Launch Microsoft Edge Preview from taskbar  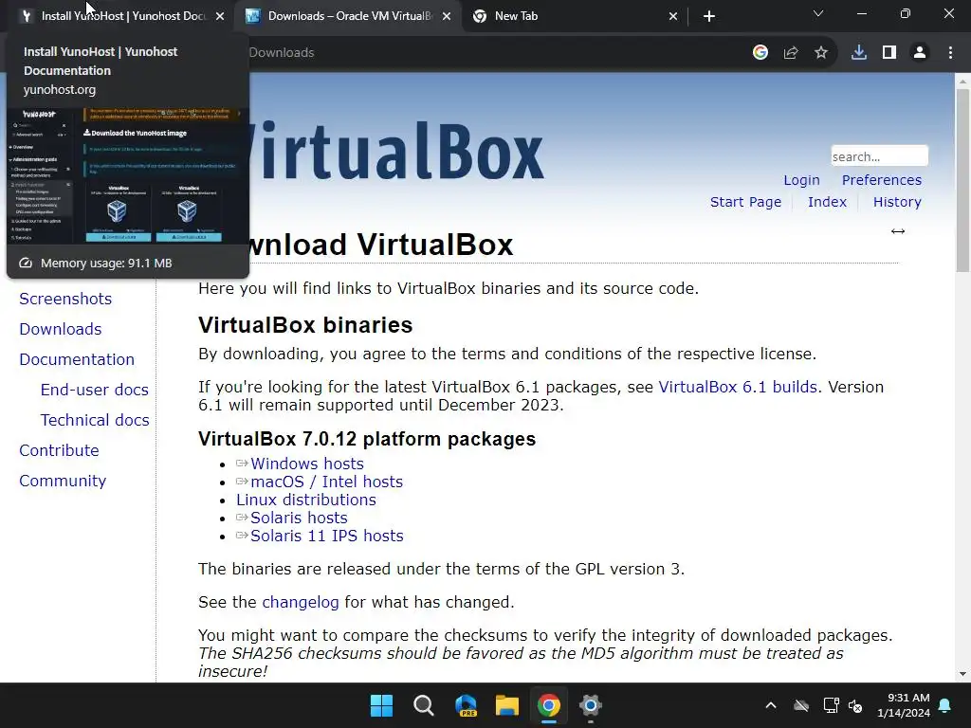[466, 705]
